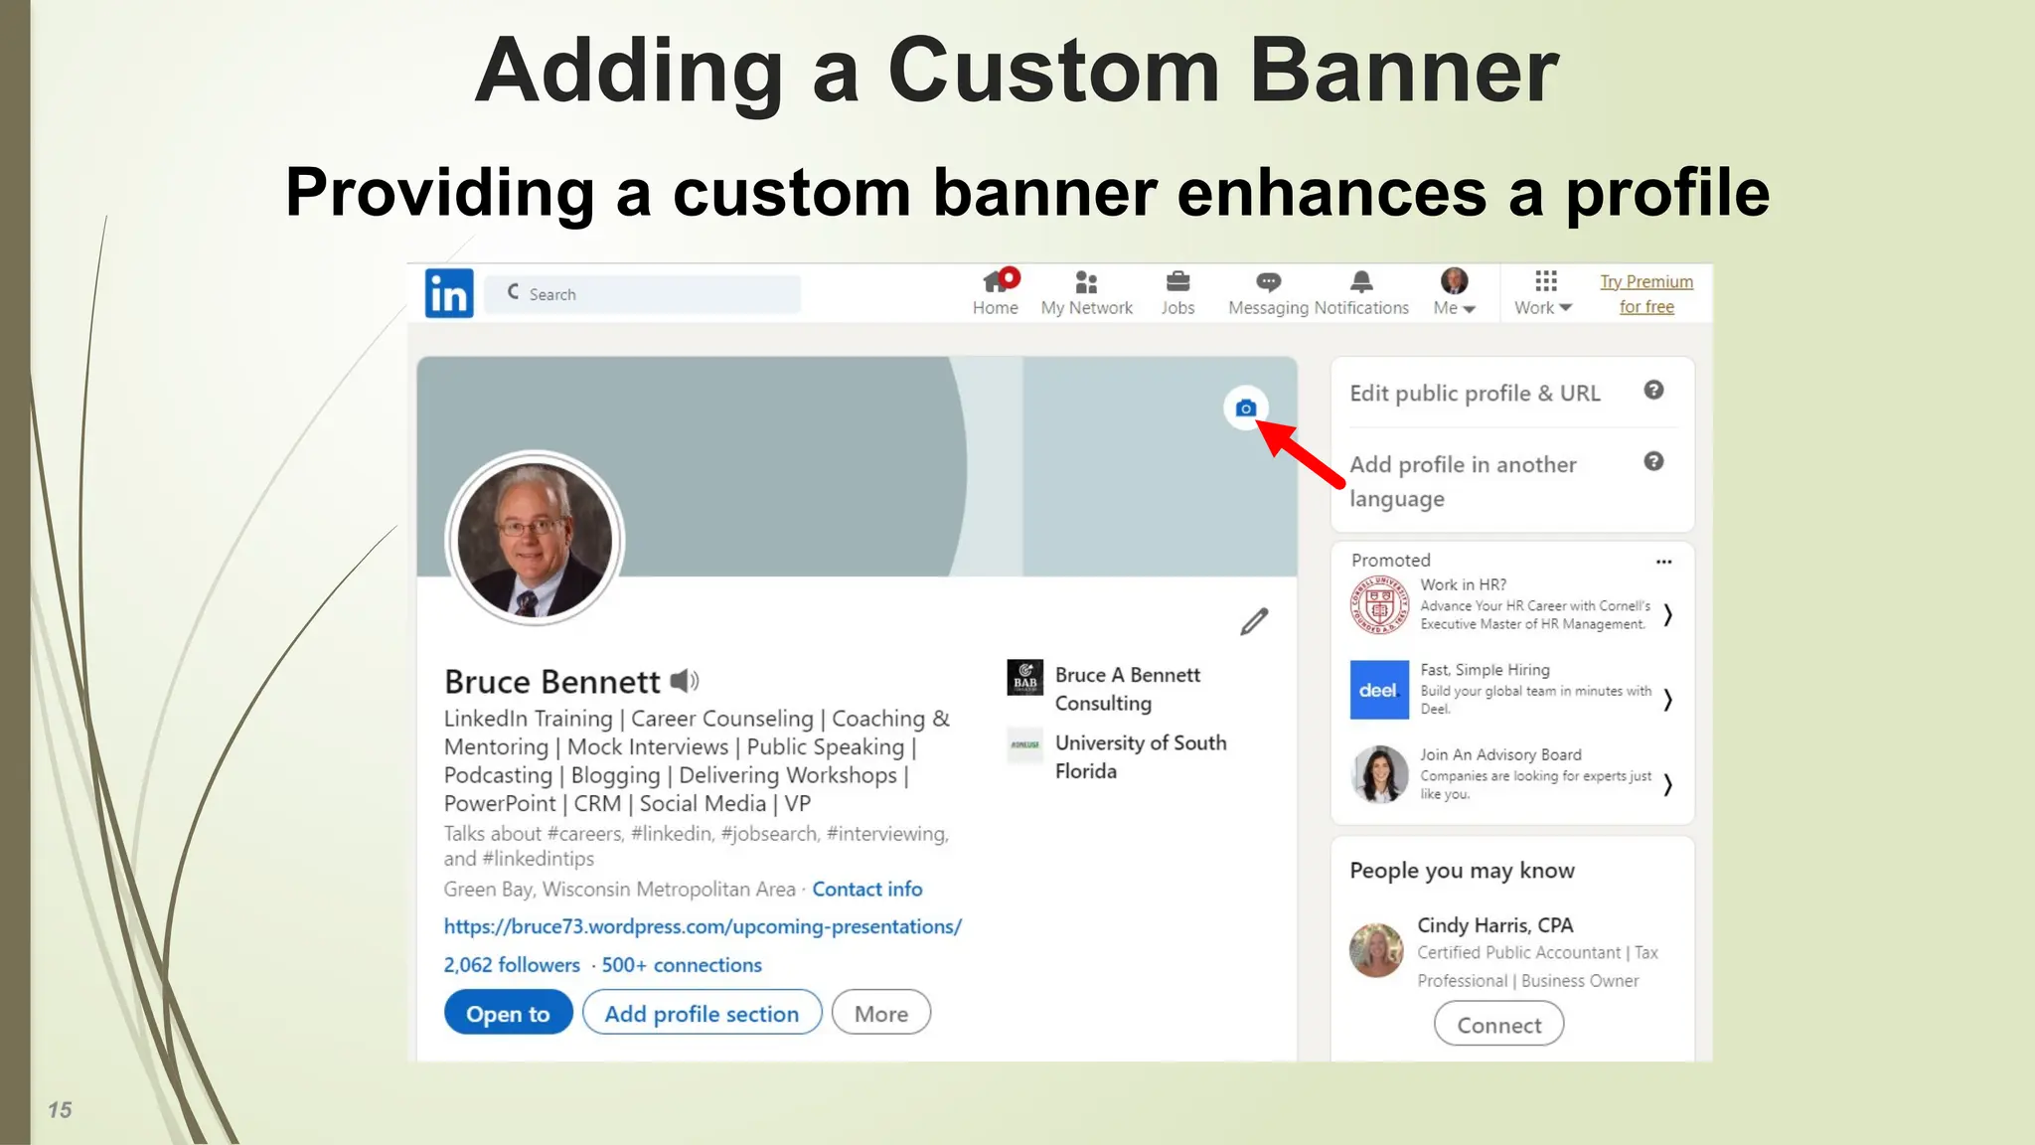
Task: Open the bruce73.wordpress.com upcoming presentations link
Action: pos(703,926)
